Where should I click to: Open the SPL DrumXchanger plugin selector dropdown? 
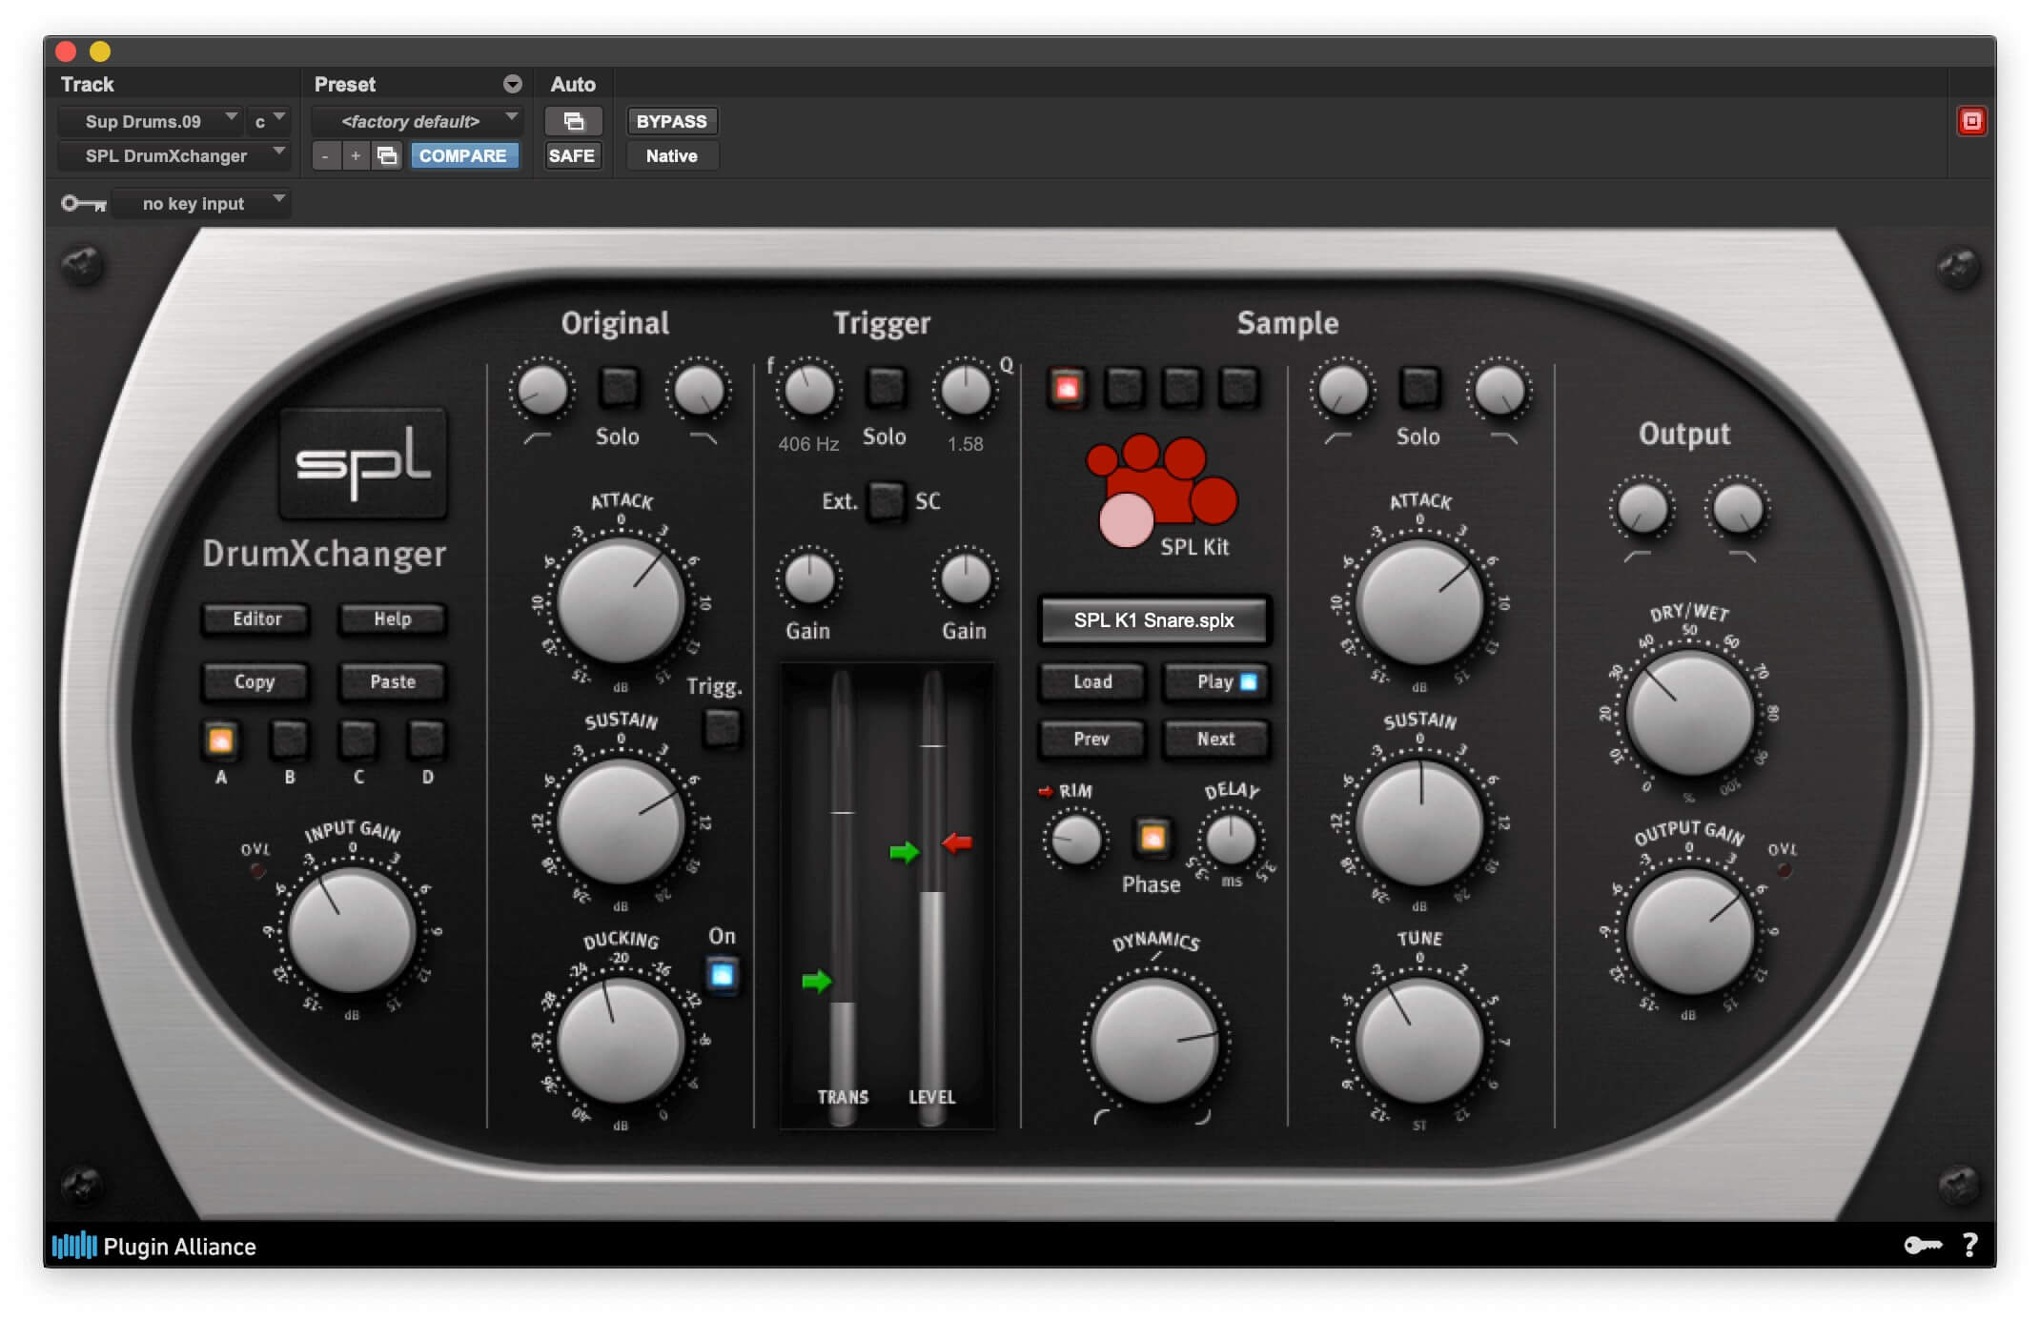[173, 155]
